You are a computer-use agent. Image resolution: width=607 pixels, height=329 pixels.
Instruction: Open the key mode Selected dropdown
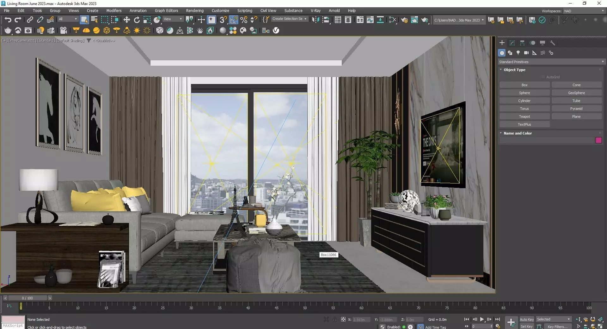tap(553, 319)
